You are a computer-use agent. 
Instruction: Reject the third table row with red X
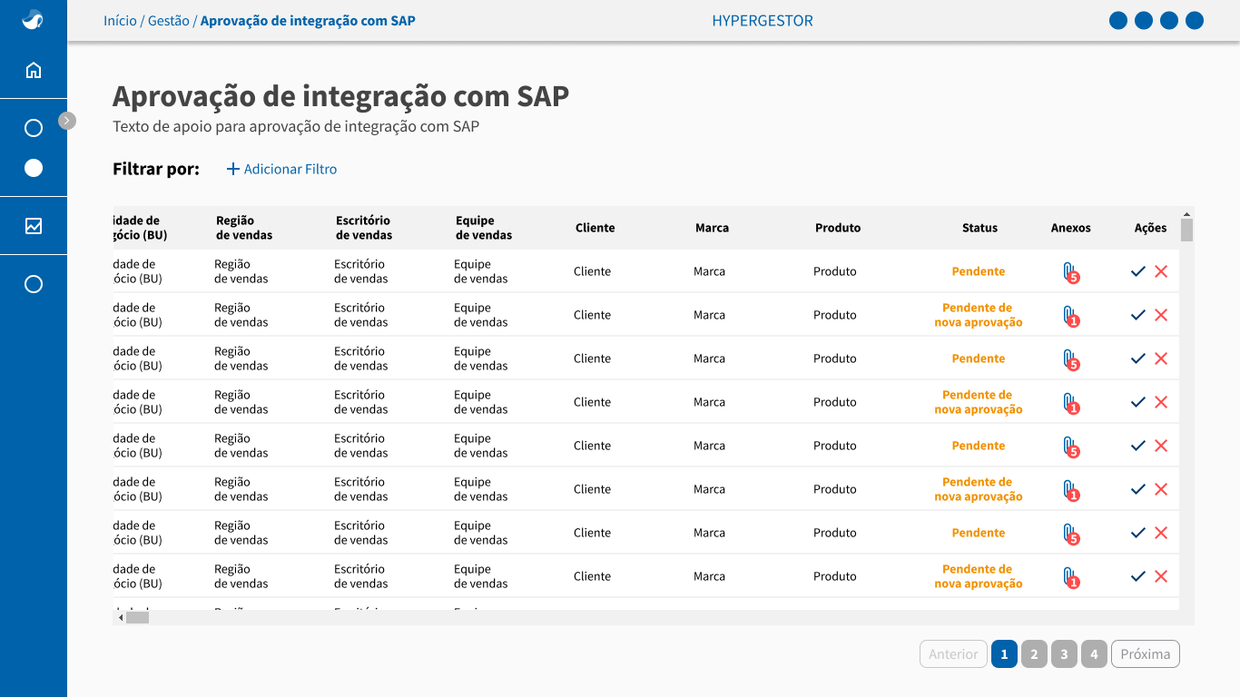tap(1161, 358)
